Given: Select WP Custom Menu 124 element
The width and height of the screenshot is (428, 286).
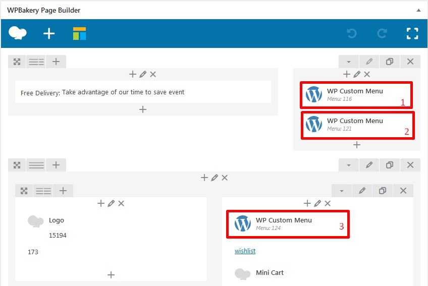Looking at the screenshot, I should (x=288, y=224).
